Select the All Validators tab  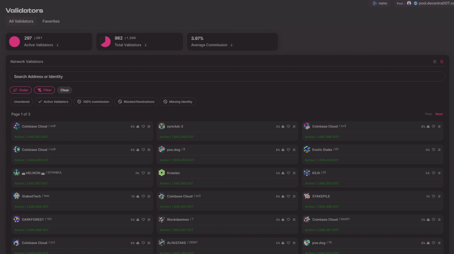[x=21, y=21]
